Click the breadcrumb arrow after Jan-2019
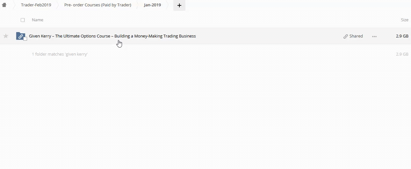The image size is (411, 169). 168,5
